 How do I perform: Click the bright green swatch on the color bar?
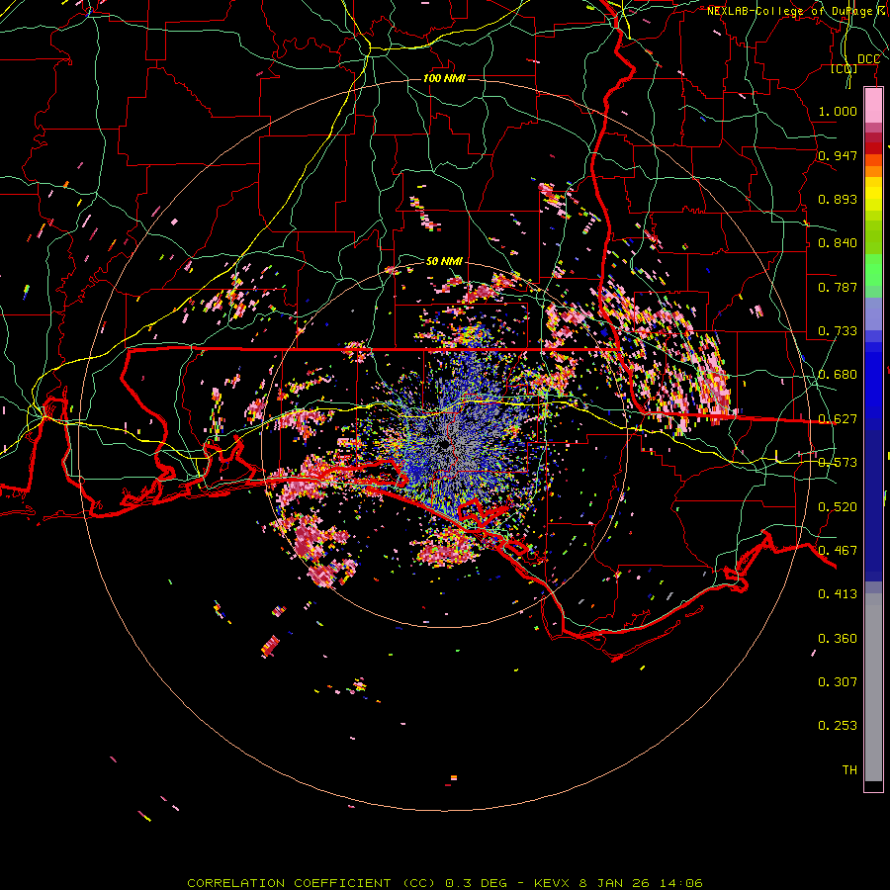coord(873,270)
